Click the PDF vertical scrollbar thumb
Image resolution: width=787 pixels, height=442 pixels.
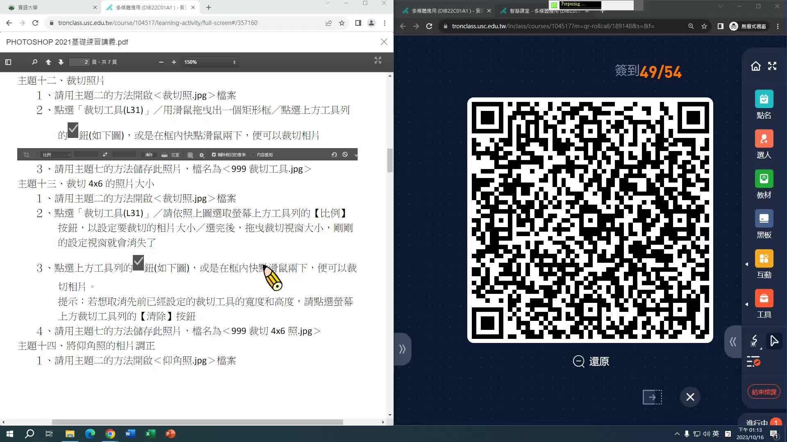coord(390,160)
